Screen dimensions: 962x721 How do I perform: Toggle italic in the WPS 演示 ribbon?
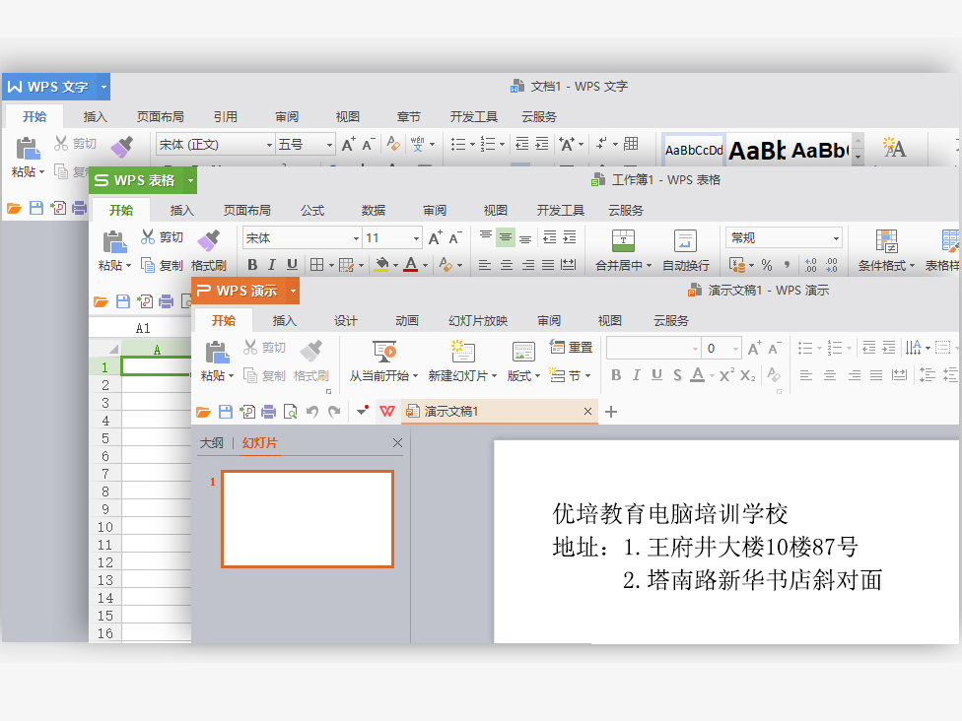(636, 375)
